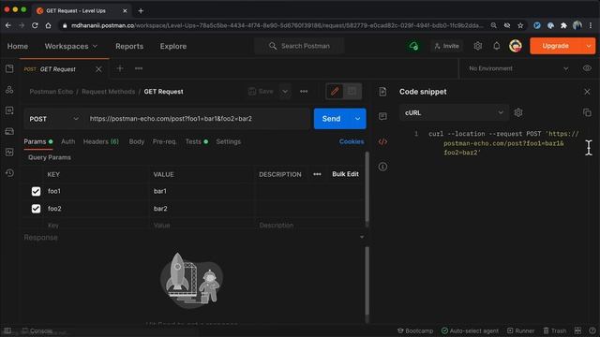Screen dimensions: 600x337
Task: Open Runner in status bar
Action: [521, 330]
